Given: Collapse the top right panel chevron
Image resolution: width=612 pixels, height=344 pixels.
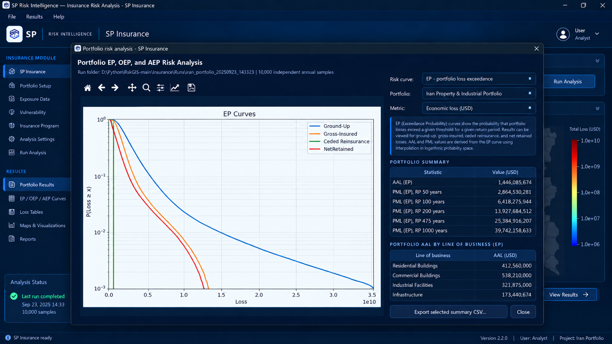Looking at the screenshot, I should pos(597,61).
